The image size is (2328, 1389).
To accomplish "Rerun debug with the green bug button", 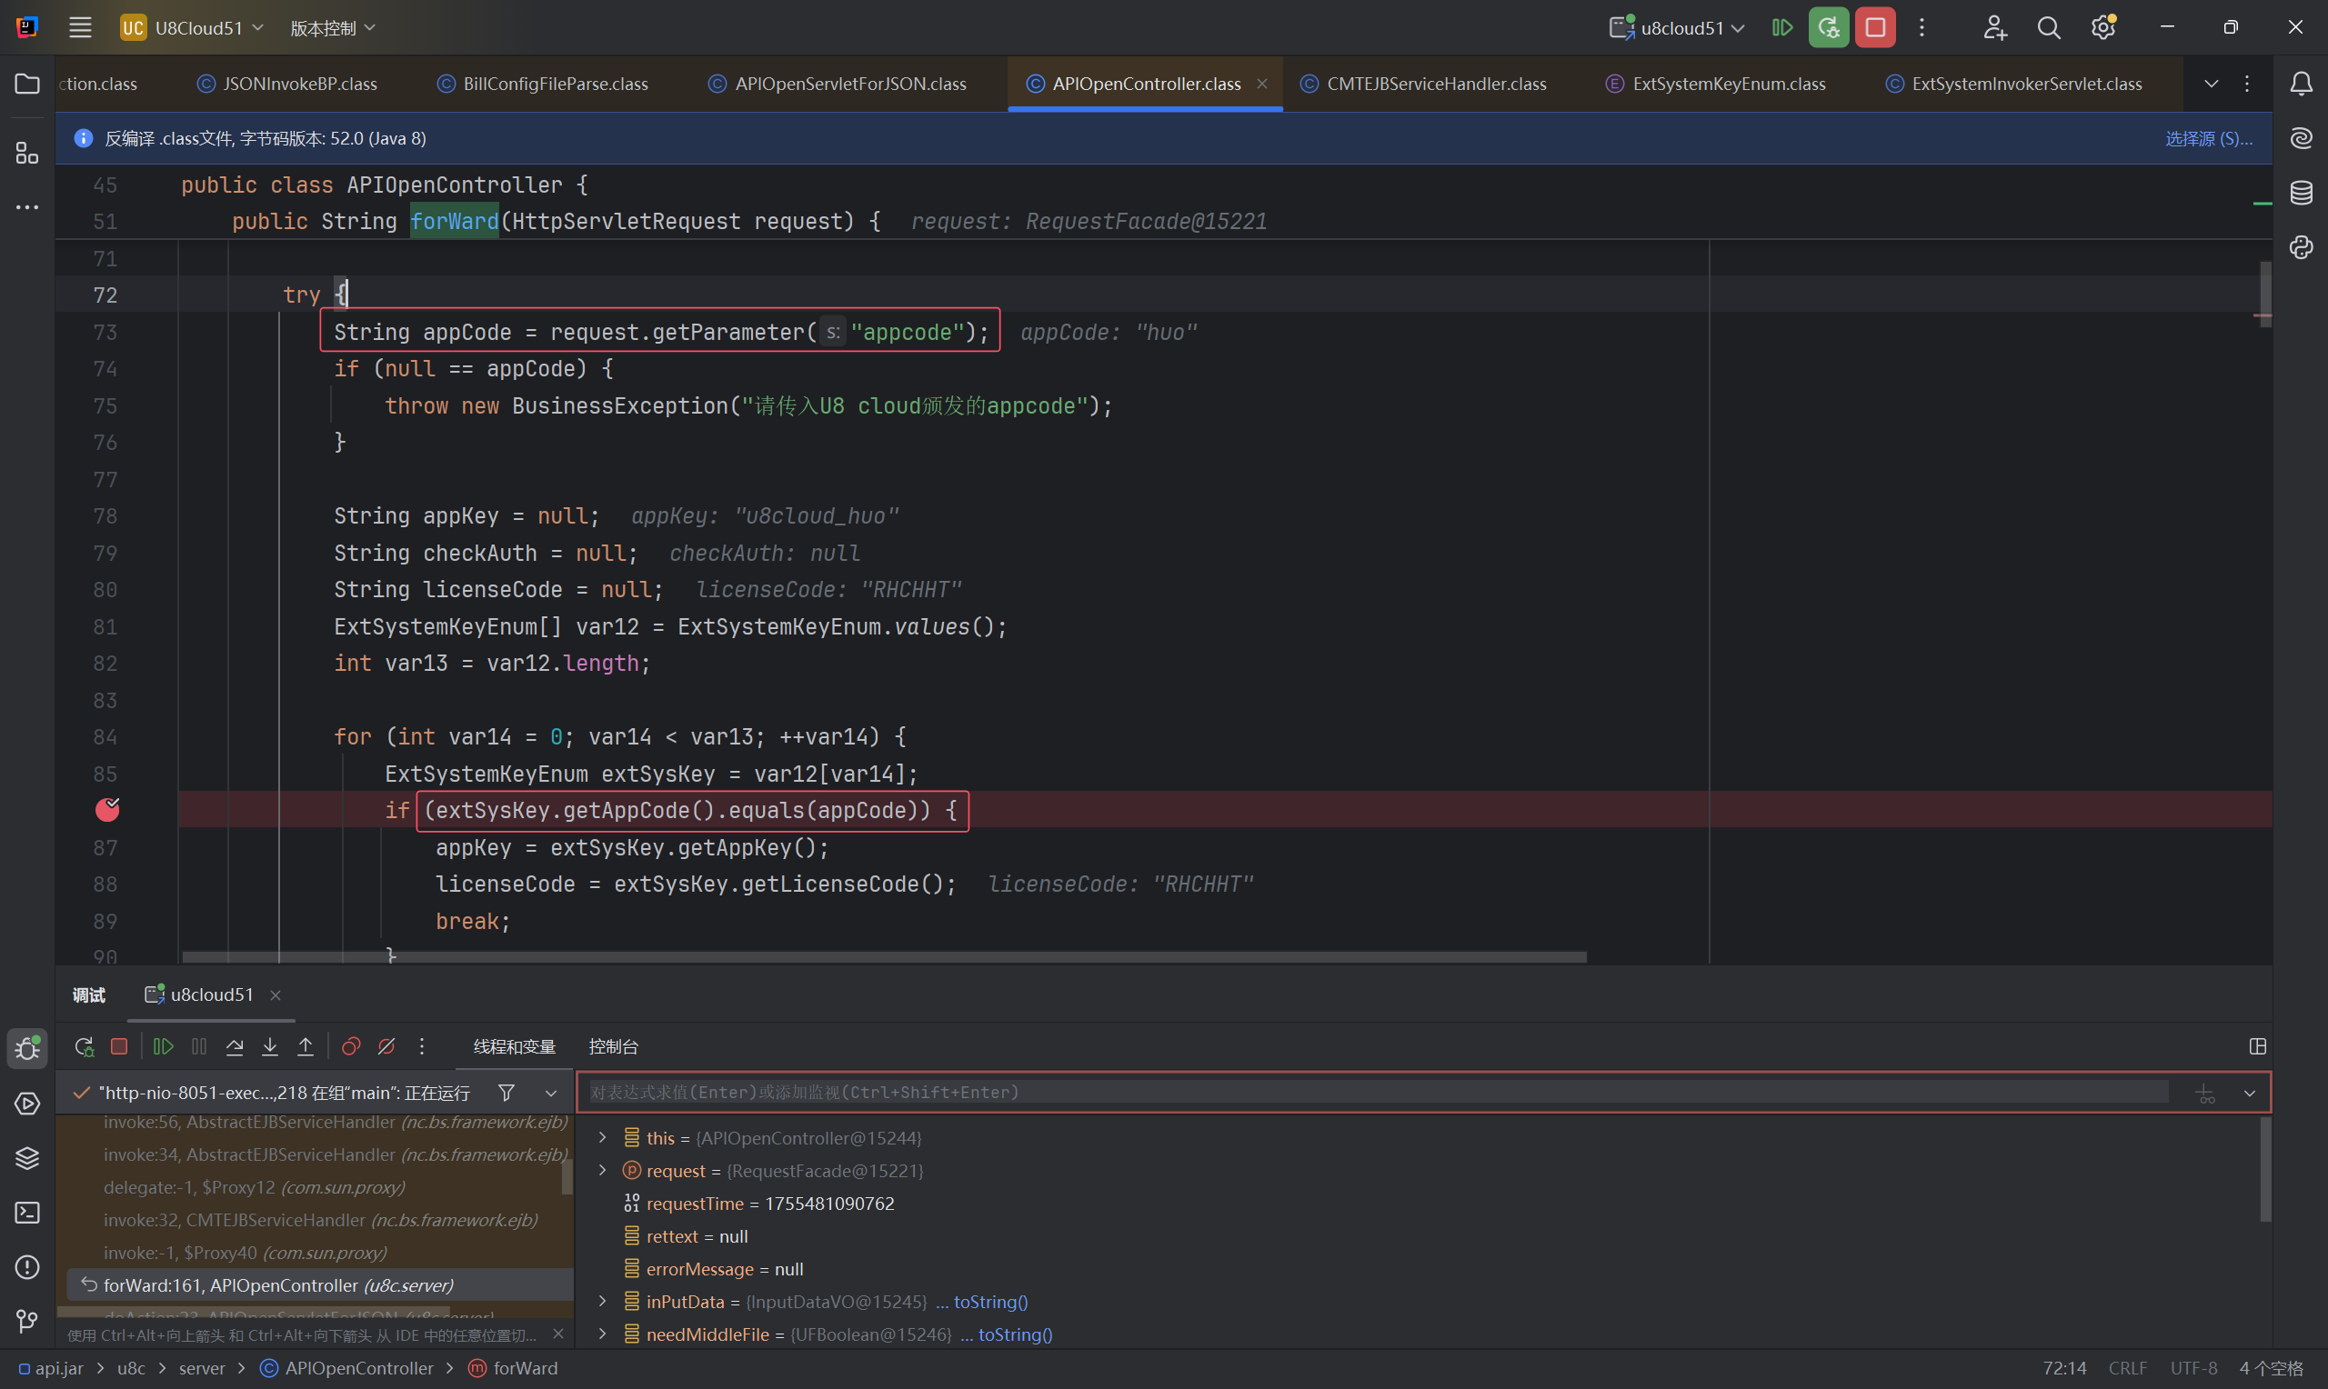I will coord(1828,28).
